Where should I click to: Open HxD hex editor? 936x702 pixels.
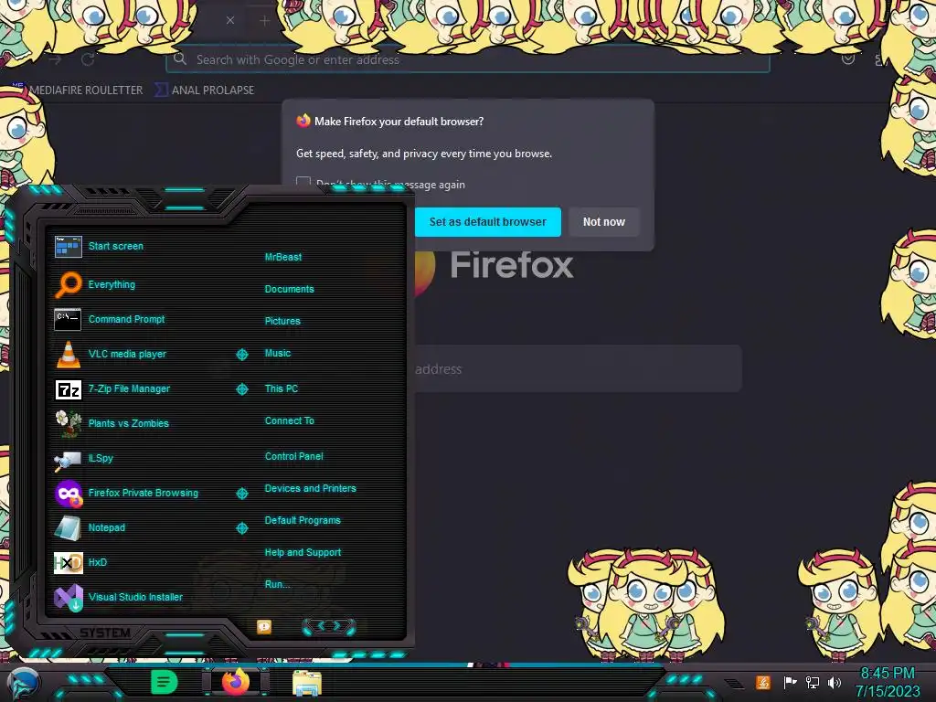[80, 562]
